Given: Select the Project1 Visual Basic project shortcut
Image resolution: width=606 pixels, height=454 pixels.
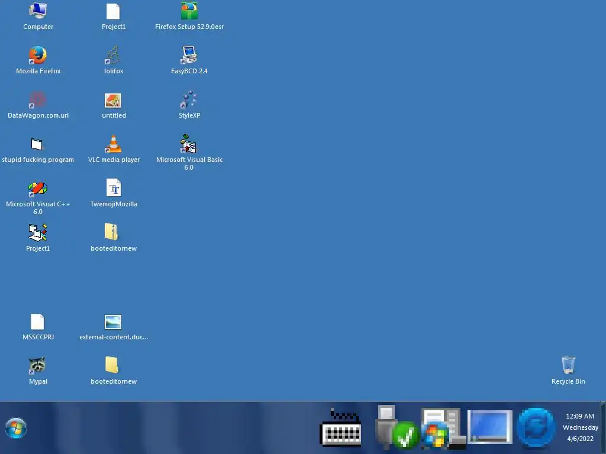Looking at the screenshot, I should click(x=38, y=238).
